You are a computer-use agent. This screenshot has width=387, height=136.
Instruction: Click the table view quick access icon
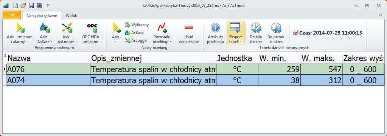click(x=39, y=5)
